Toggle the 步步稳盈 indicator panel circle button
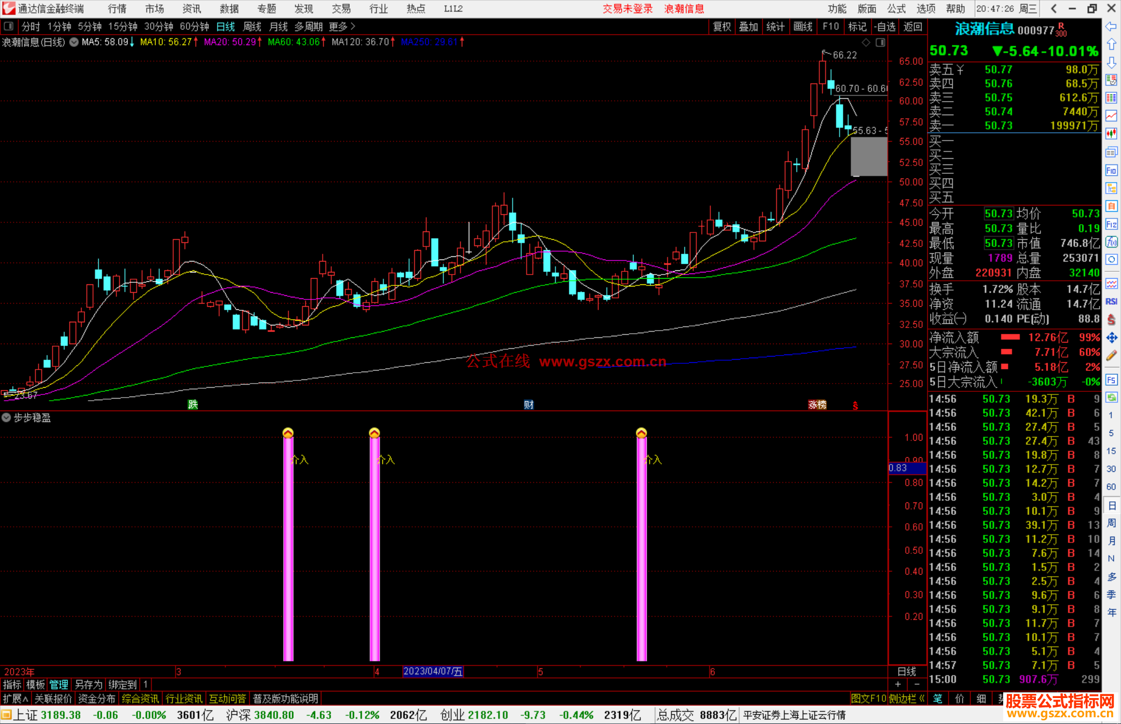Screen dimensions: 1121x724 click(6, 417)
